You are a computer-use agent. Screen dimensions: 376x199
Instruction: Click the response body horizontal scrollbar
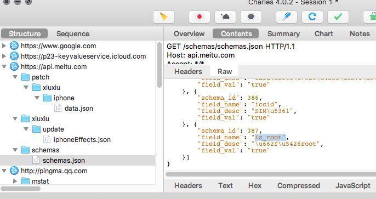tap(271, 174)
